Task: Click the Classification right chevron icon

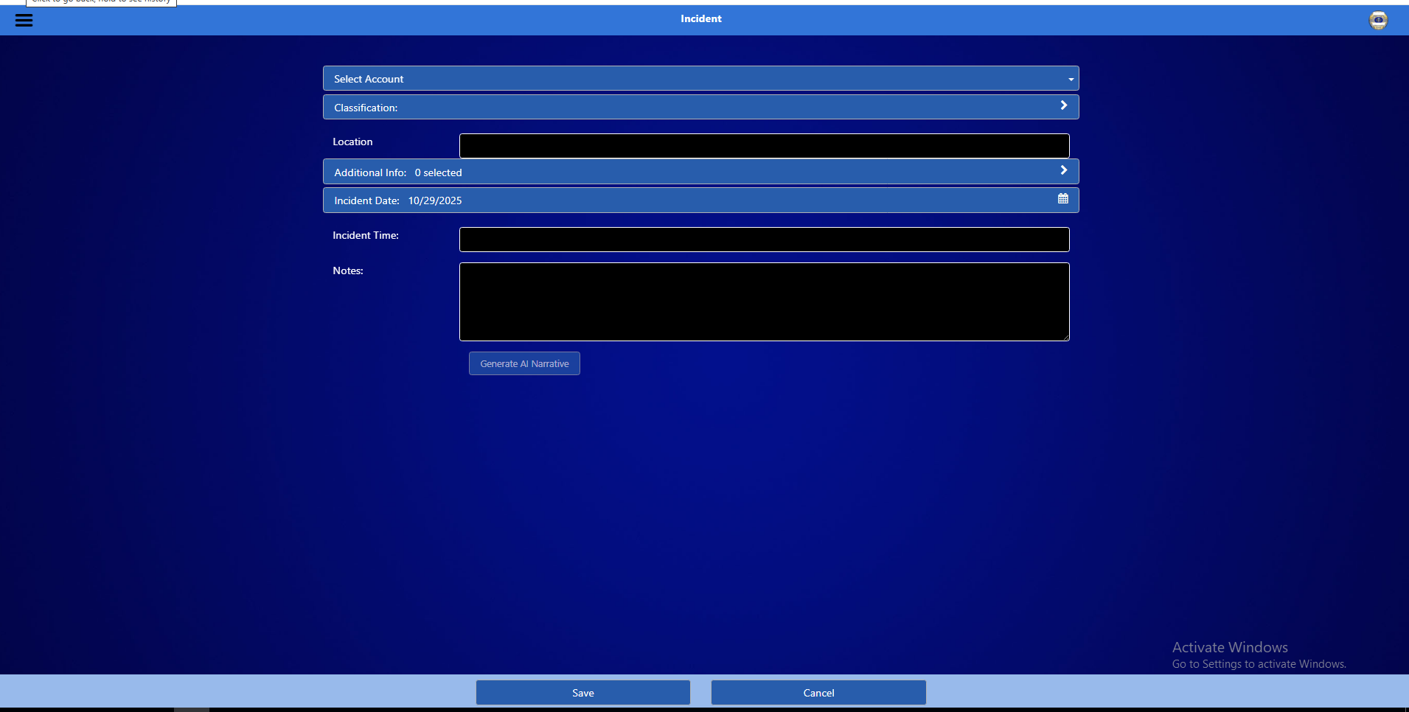Action: click(x=1063, y=105)
